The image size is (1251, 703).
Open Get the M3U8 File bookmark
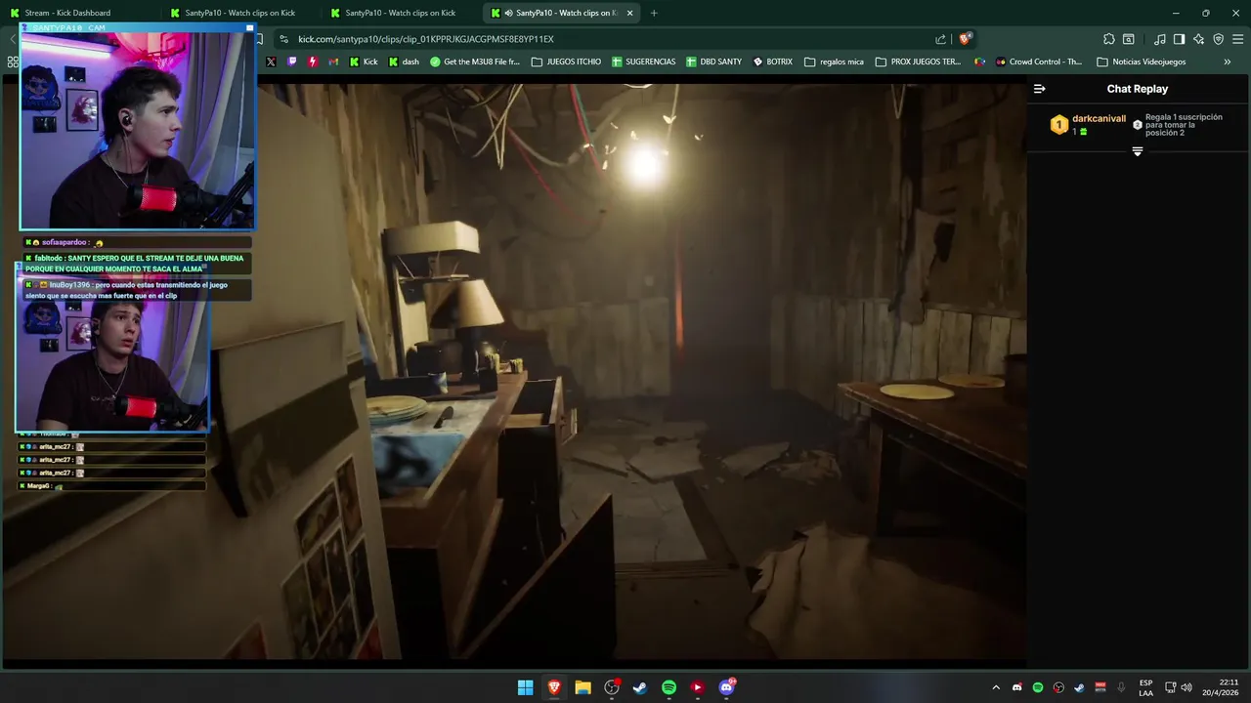(475, 62)
